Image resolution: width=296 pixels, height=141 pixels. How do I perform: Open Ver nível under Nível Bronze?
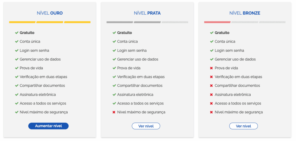(x=243, y=126)
